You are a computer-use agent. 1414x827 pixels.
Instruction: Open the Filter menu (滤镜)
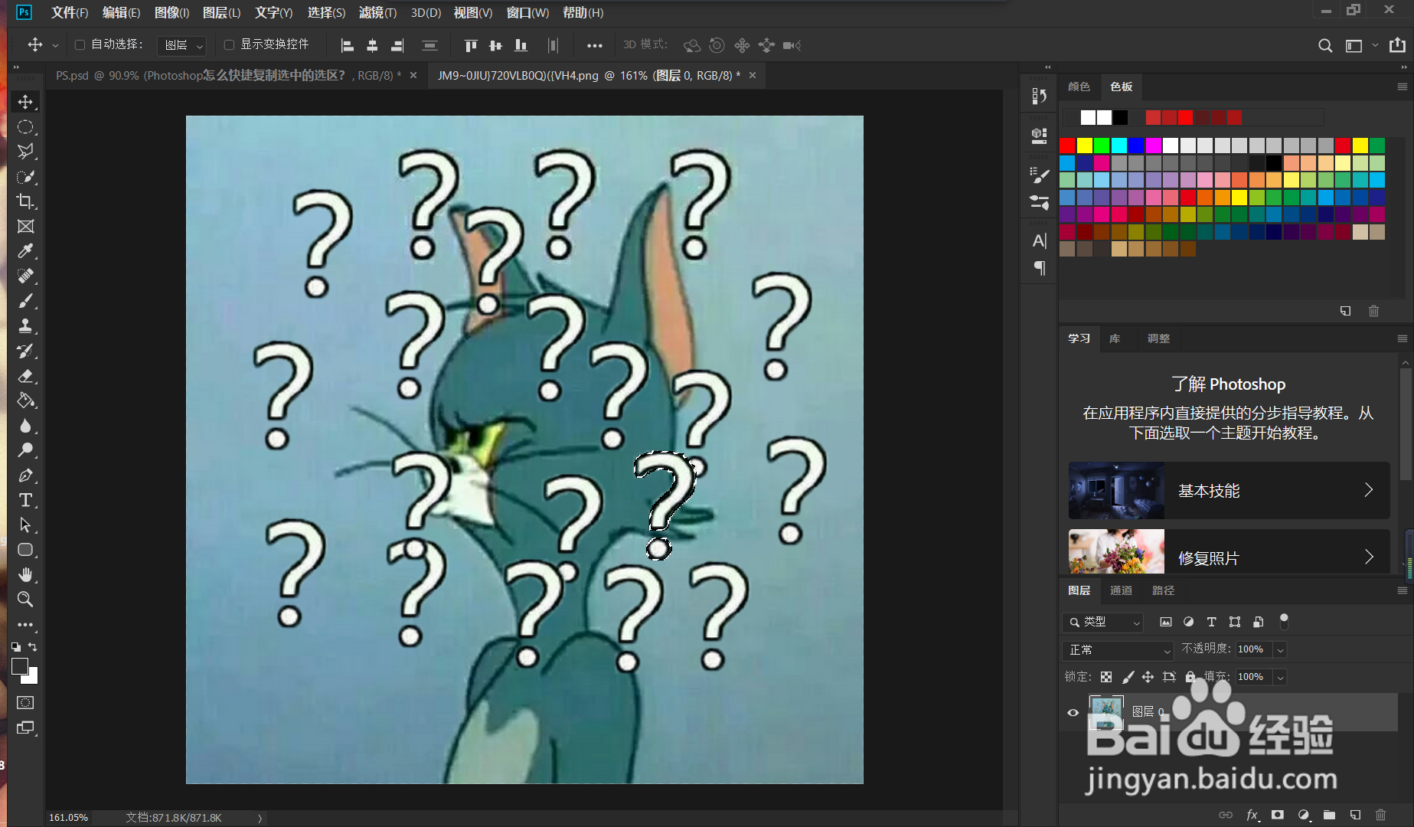coord(377,13)
